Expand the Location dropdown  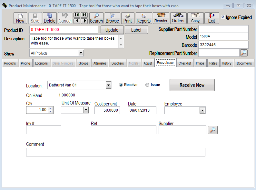point(109,85)
